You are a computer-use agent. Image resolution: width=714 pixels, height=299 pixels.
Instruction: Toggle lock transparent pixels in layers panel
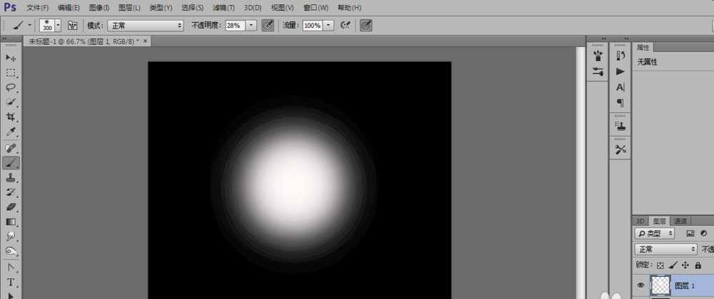click(660, 265)
